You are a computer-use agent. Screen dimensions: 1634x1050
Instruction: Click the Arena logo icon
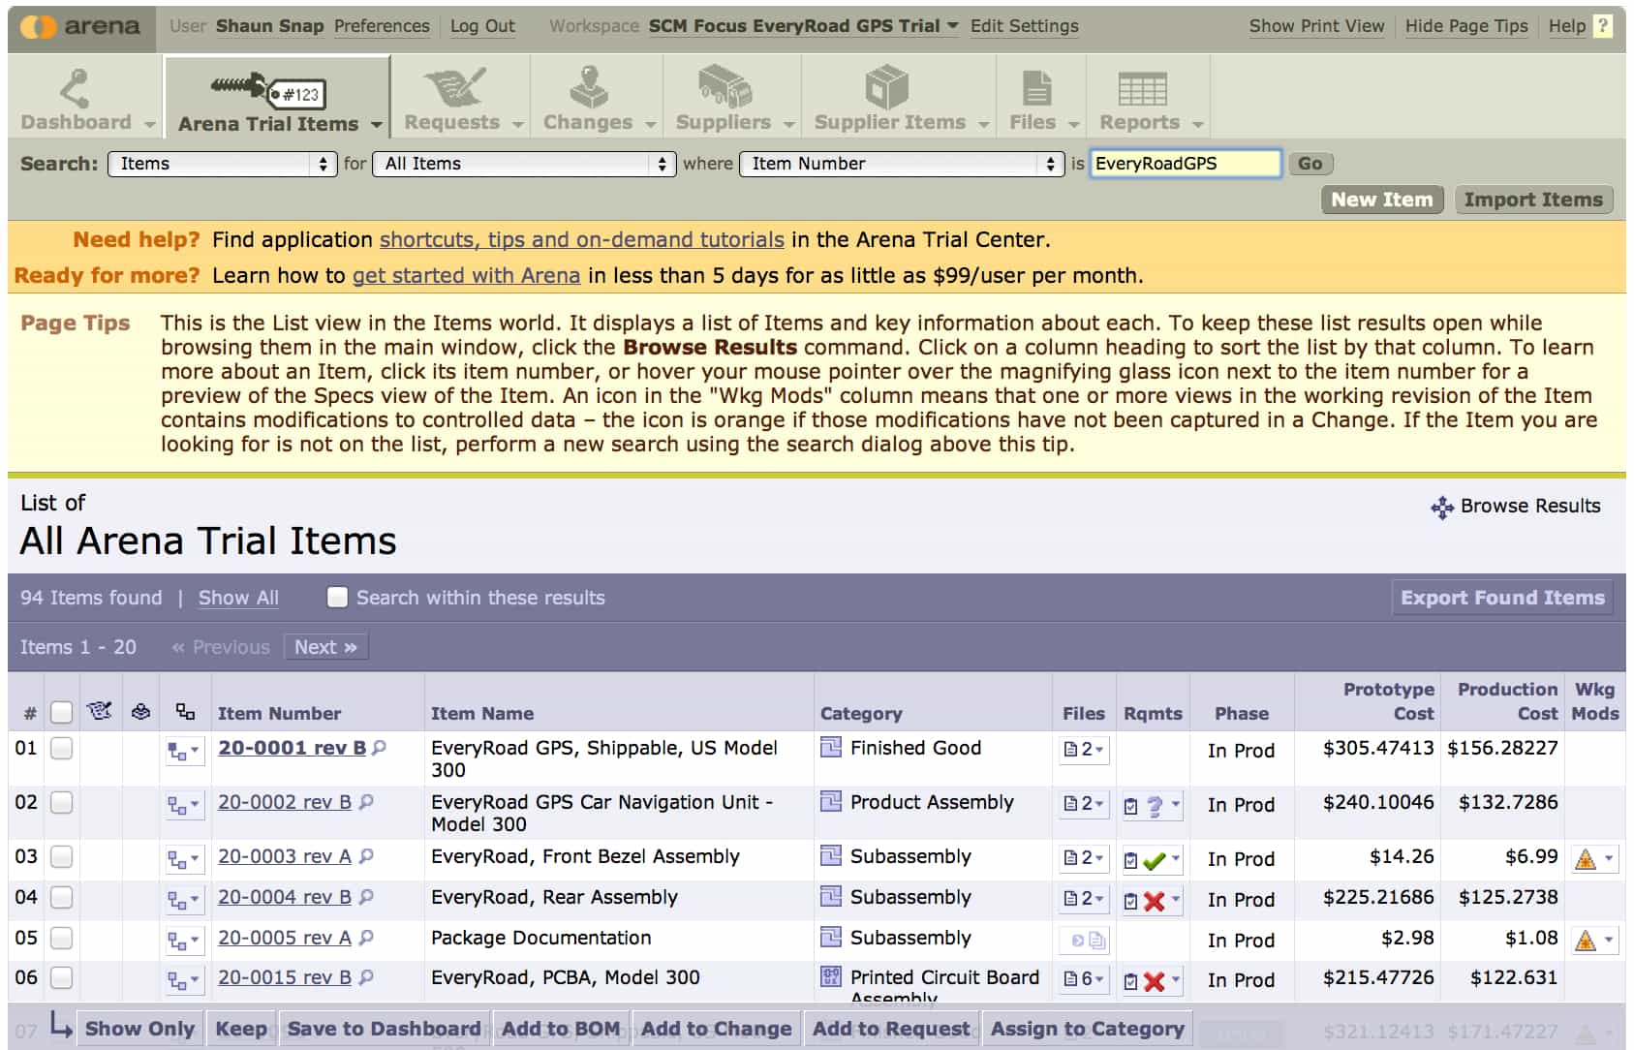38,27
